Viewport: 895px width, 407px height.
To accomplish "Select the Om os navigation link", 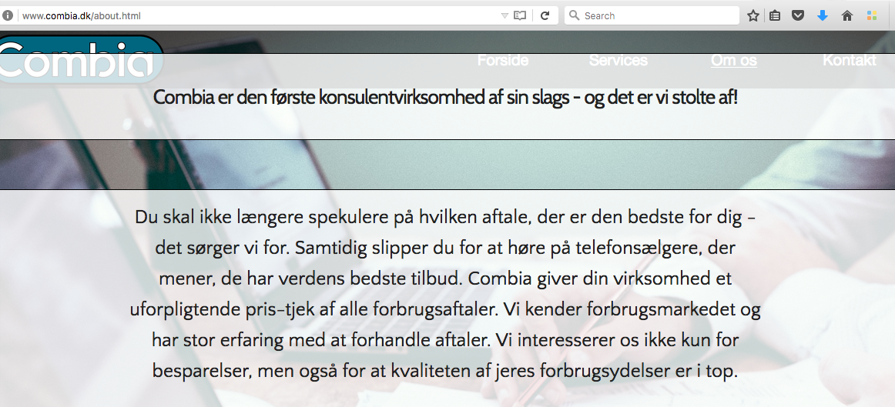I will tap(733, 60).
